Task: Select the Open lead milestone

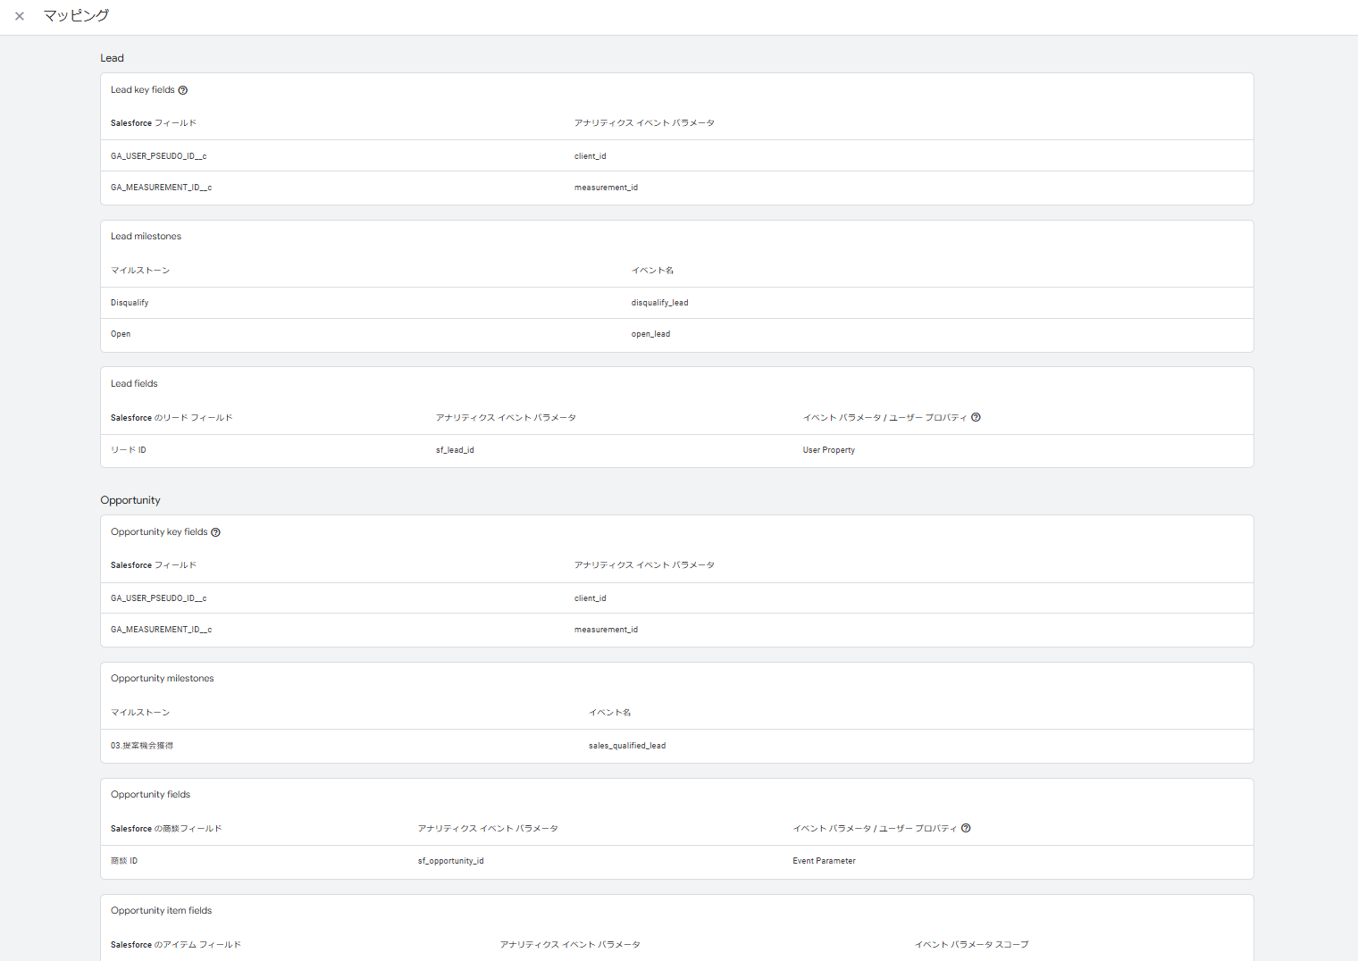Action: point(121,334)
